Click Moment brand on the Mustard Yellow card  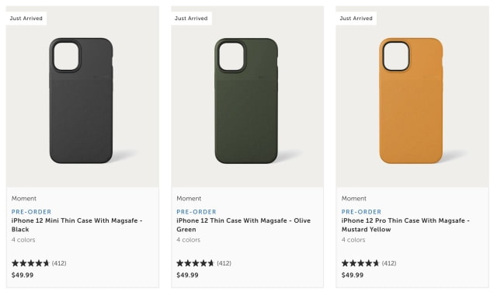[354, 199]
